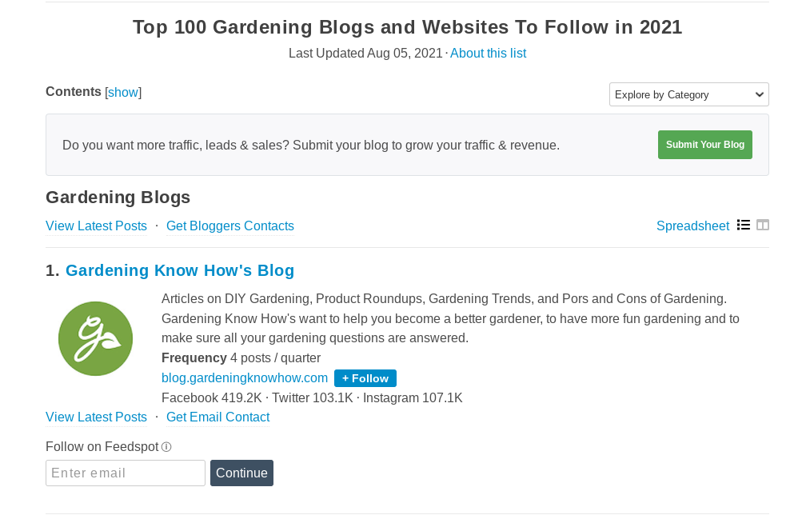Screen dimensions: 810x527
Task: Click the Gardening Know How green logo
Action: coord(95,338)
